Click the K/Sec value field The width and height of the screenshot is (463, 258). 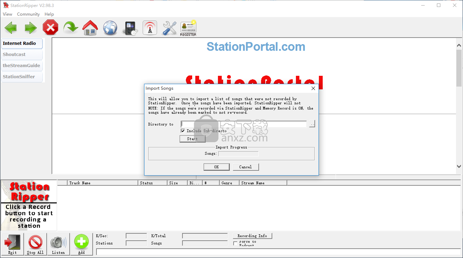136,236
